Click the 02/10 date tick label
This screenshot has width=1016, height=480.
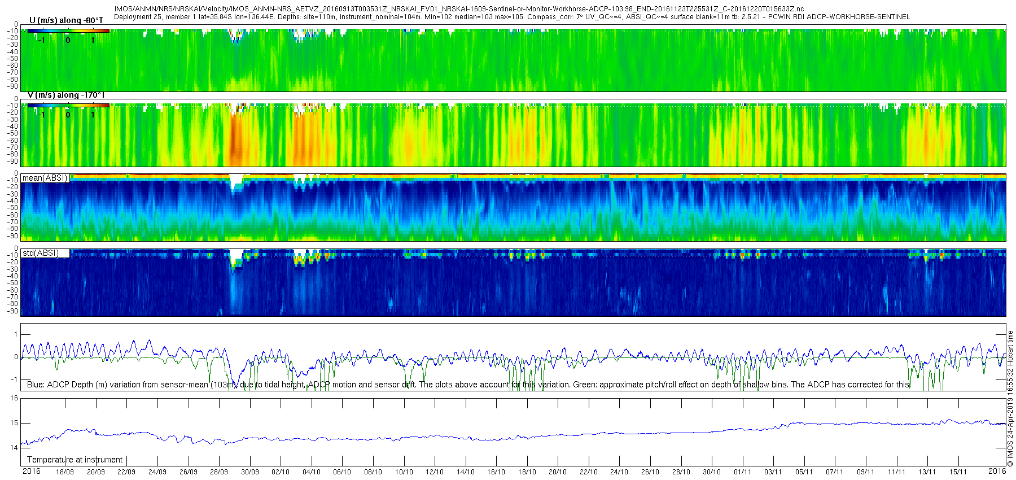[x=281, y=472]
